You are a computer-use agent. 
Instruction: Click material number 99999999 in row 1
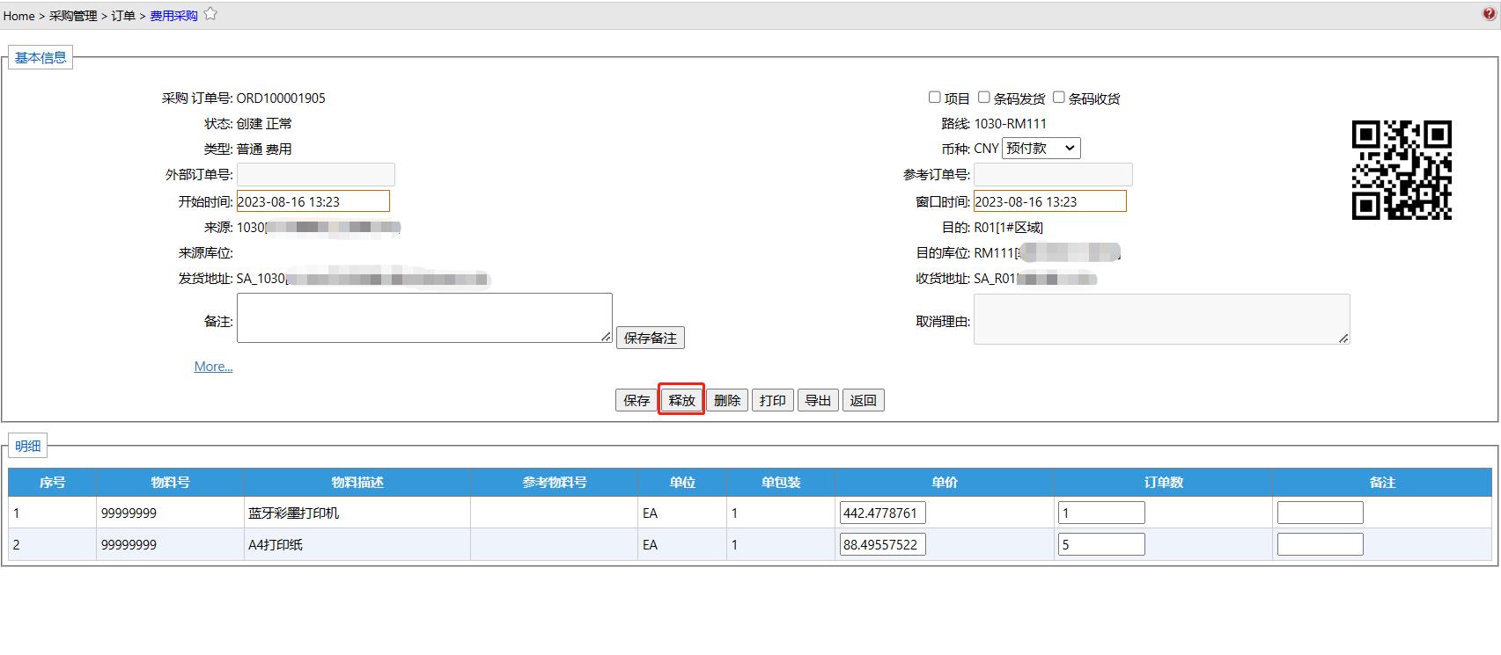tap(129, 513)
